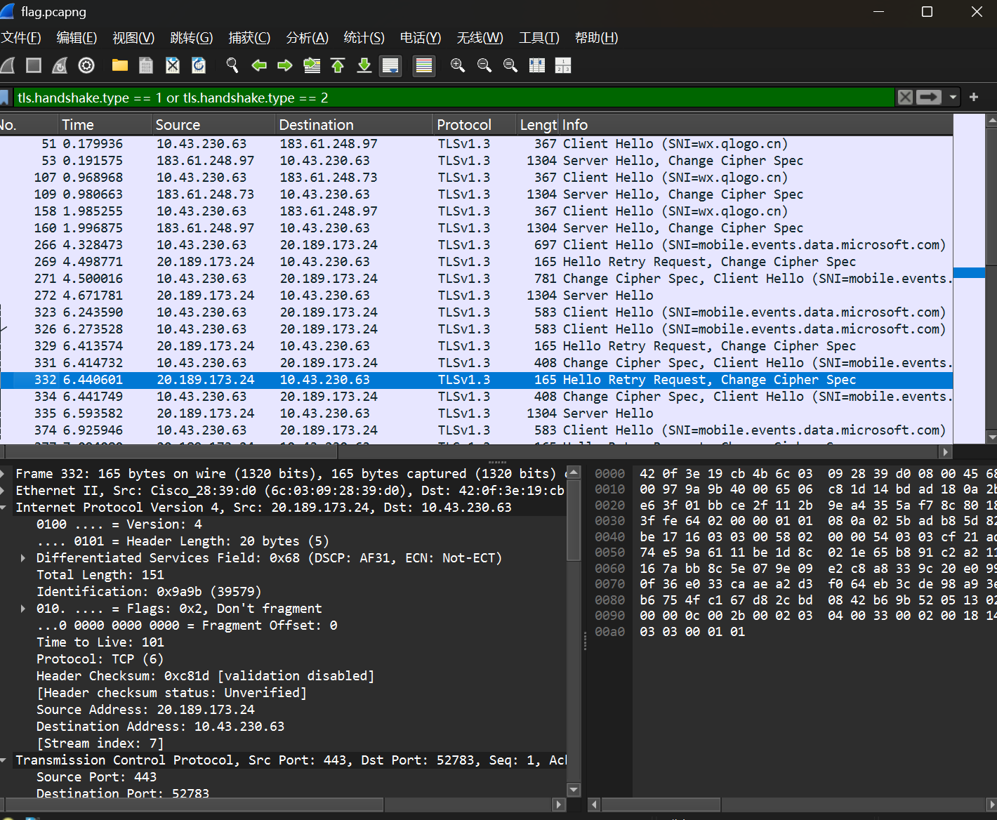Reset text to normal size icon
The height and width of the screenshot is (820, 997).
tap(510, 65)
